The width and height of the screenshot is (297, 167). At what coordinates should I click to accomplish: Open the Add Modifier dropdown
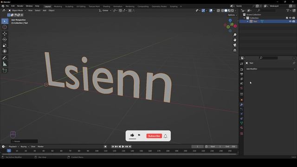[x=271, y=69]
